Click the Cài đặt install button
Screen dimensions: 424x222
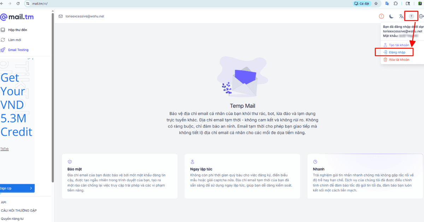tap(361, 4)
